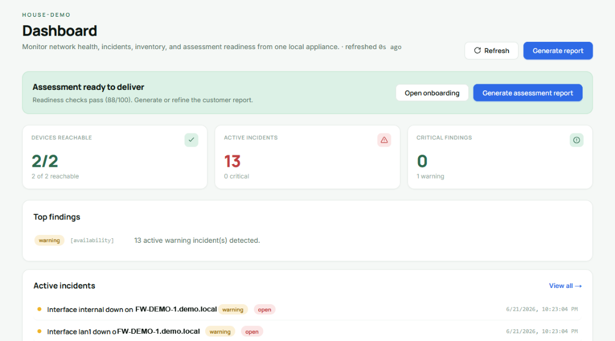Click the HOUSE-DEMO label above Dashboard
Viewport: 615px width, 341px height.
(x=46, y=15)
